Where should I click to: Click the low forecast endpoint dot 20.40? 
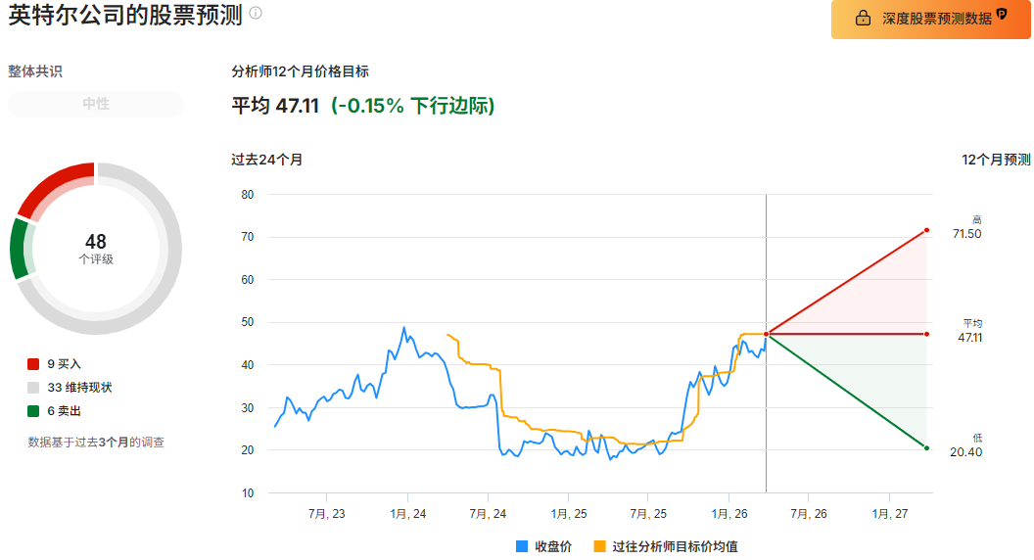926,447
